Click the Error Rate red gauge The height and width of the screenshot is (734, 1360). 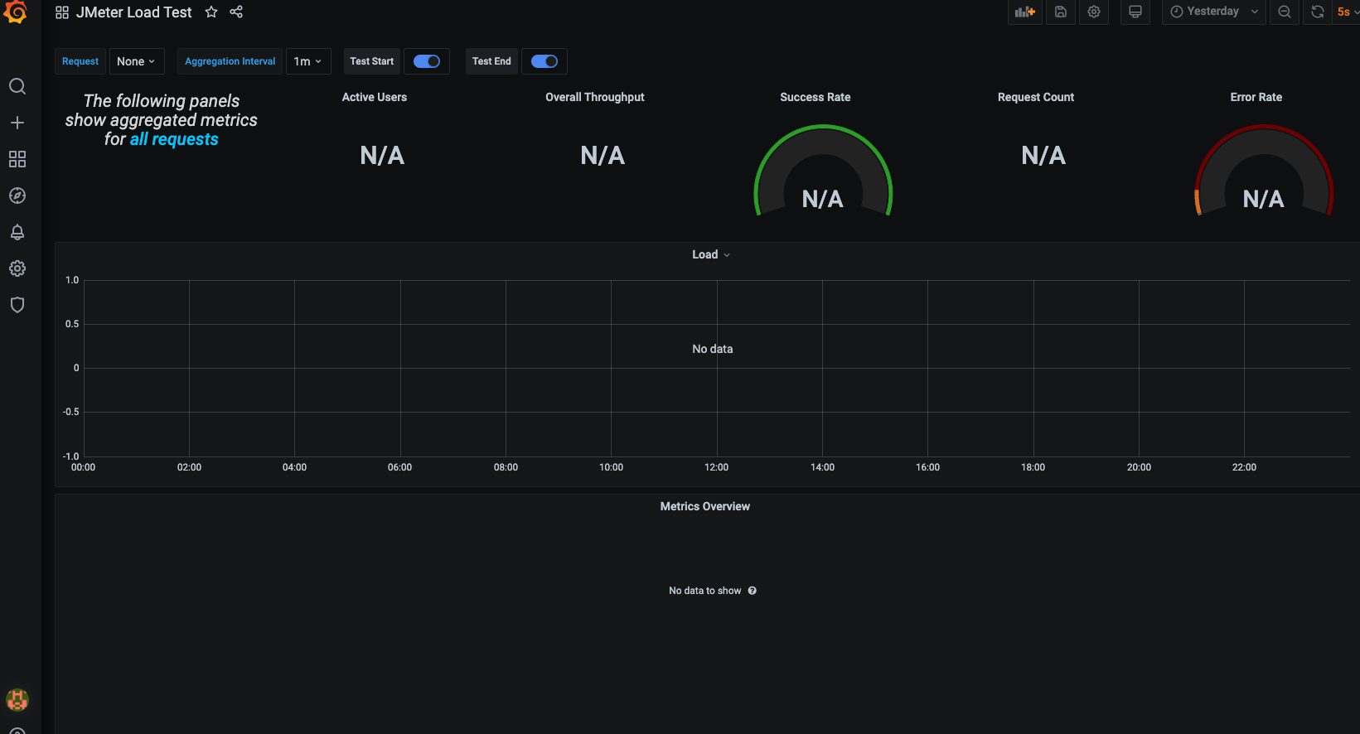1264,171
